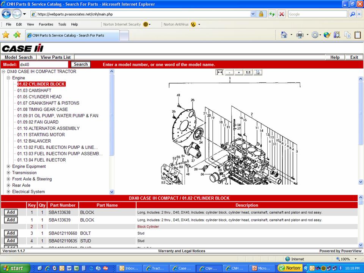
Task: Click the browser Forward arrow
Action: [x=16, y=14]
